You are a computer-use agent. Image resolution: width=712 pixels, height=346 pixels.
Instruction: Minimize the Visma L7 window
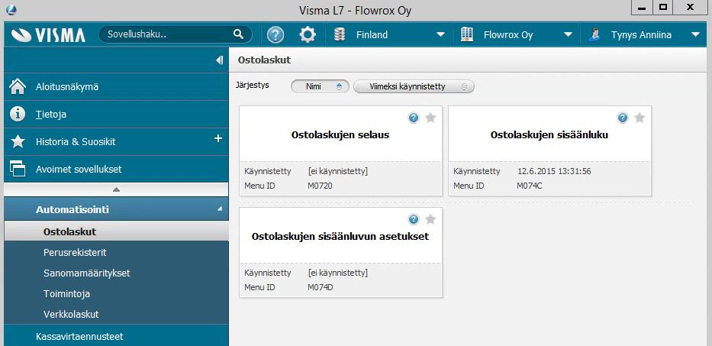click(x=642, y=8)
